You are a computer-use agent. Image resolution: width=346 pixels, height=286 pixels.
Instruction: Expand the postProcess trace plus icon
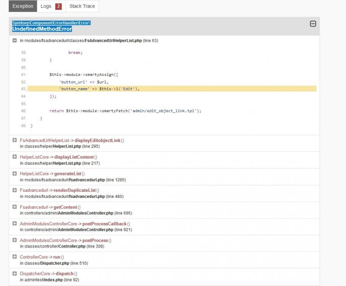[14, 240]
